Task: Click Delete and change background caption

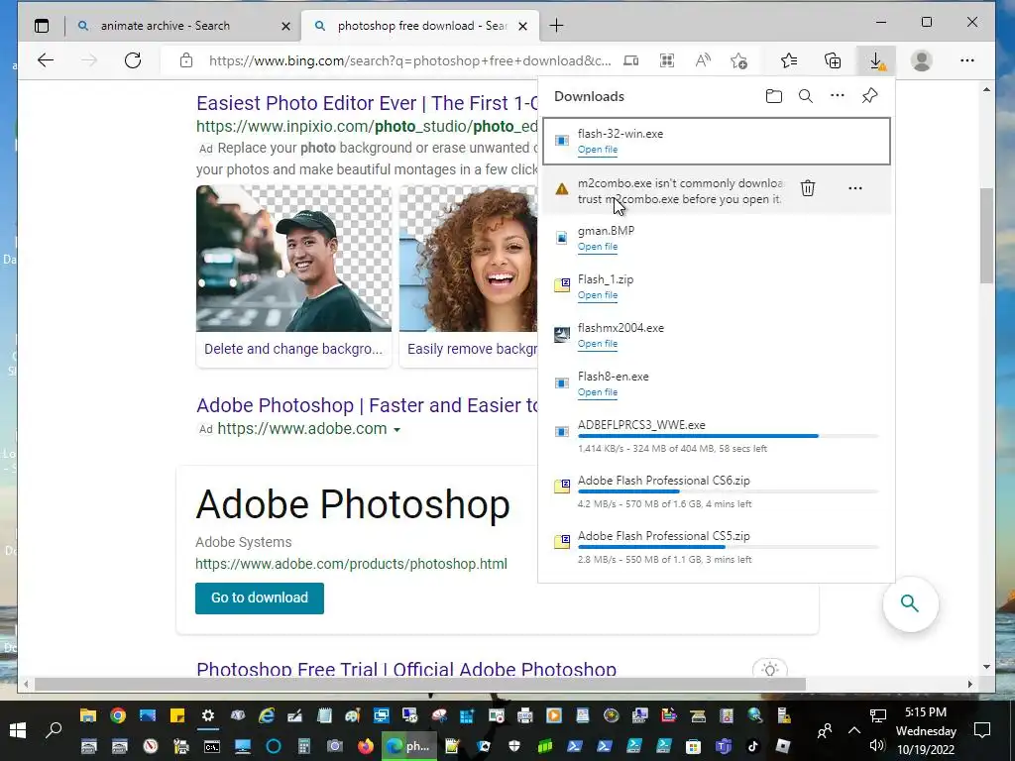Action: click(293, 349)
